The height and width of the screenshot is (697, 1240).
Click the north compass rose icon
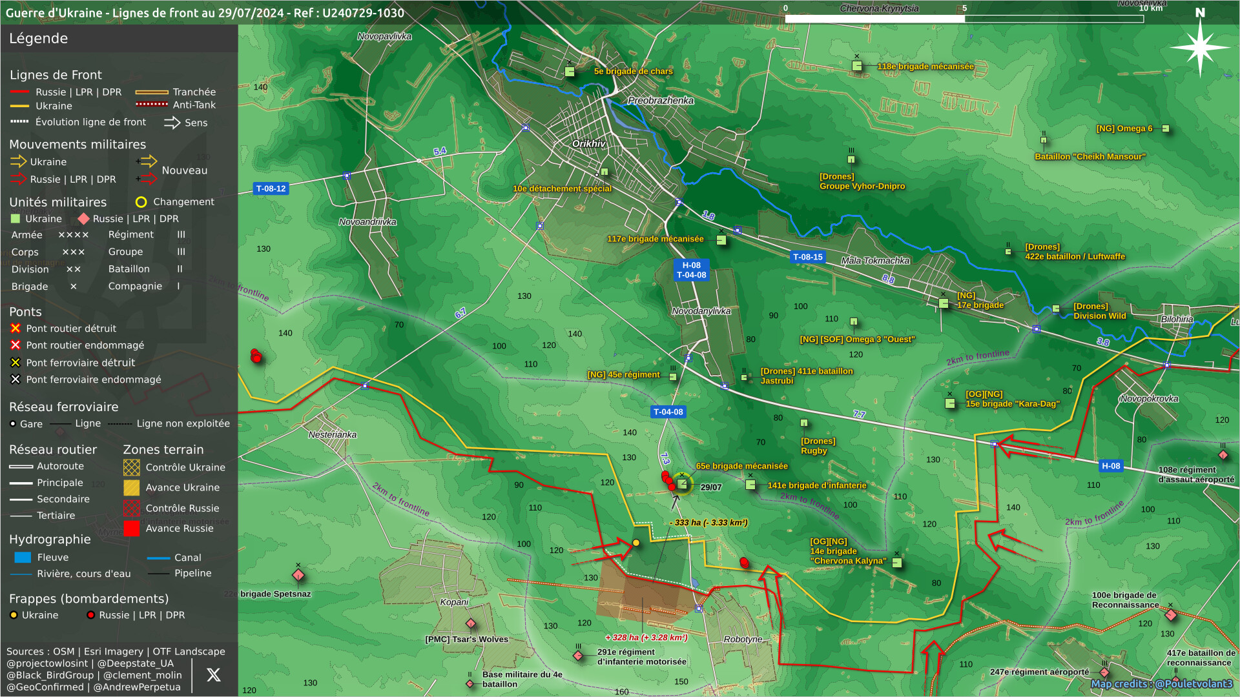1199,46
